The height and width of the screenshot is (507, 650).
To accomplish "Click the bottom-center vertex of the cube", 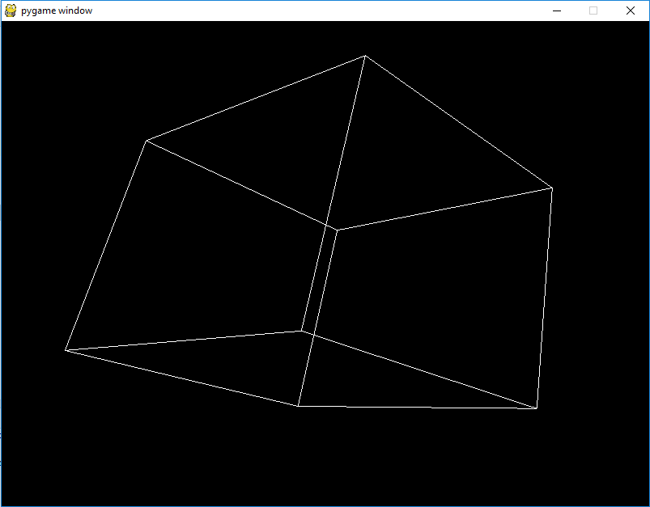I will (x=300, y=404).
